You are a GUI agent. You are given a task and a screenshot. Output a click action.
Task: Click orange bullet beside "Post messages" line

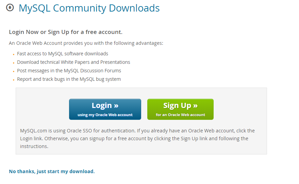click(x=14, y=72)
